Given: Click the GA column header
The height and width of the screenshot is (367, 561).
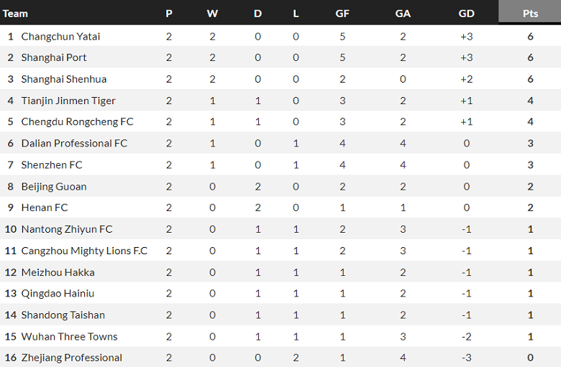Looking at the screenshot, I should point(403,14).
